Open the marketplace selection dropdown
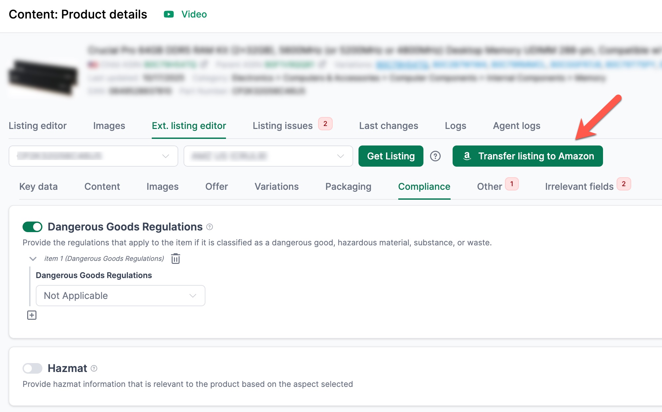This screenshot has width=662, height=412. coord(268,156)
